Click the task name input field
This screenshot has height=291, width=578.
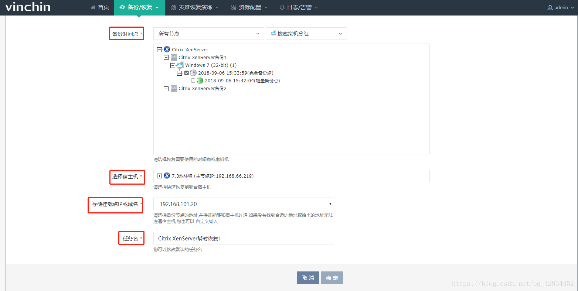click(243, 238)
